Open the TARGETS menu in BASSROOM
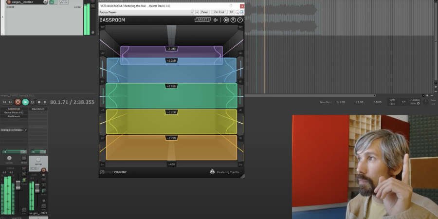 203,20
